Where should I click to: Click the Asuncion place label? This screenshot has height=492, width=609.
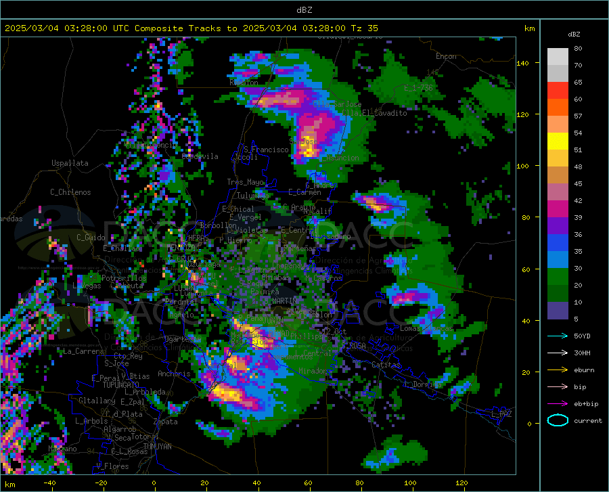pyautogui.click(x=340, y=158)
